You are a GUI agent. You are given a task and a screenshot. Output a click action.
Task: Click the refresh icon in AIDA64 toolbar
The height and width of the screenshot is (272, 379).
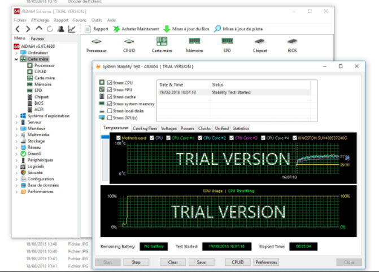coord(50,29)
